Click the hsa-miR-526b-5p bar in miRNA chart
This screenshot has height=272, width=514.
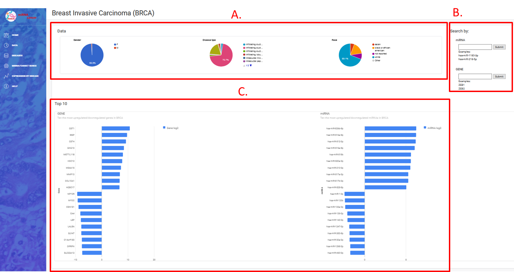[x=390, y=128]
